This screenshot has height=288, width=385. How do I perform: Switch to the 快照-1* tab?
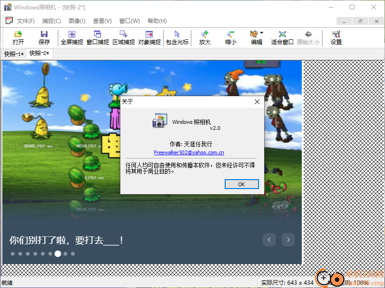[x=14, y=53]
